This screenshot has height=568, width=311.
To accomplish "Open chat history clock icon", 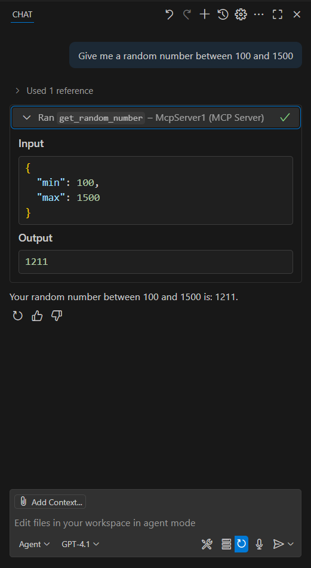I will coord(223,14).
